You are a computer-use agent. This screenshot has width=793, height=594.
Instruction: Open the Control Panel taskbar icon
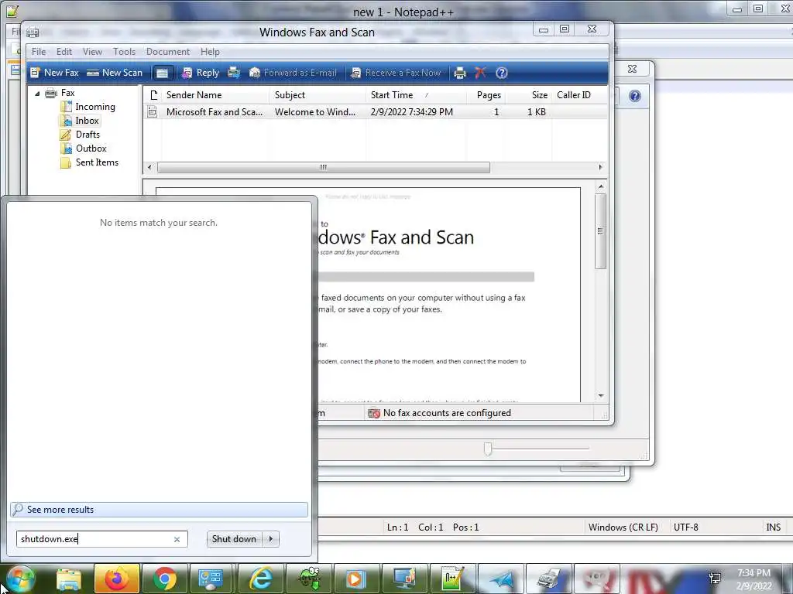tap(211, 579)
